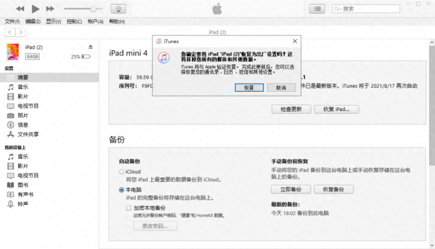Open the 编辑(E) menu
Screen dimensions: 435x249
33,21
